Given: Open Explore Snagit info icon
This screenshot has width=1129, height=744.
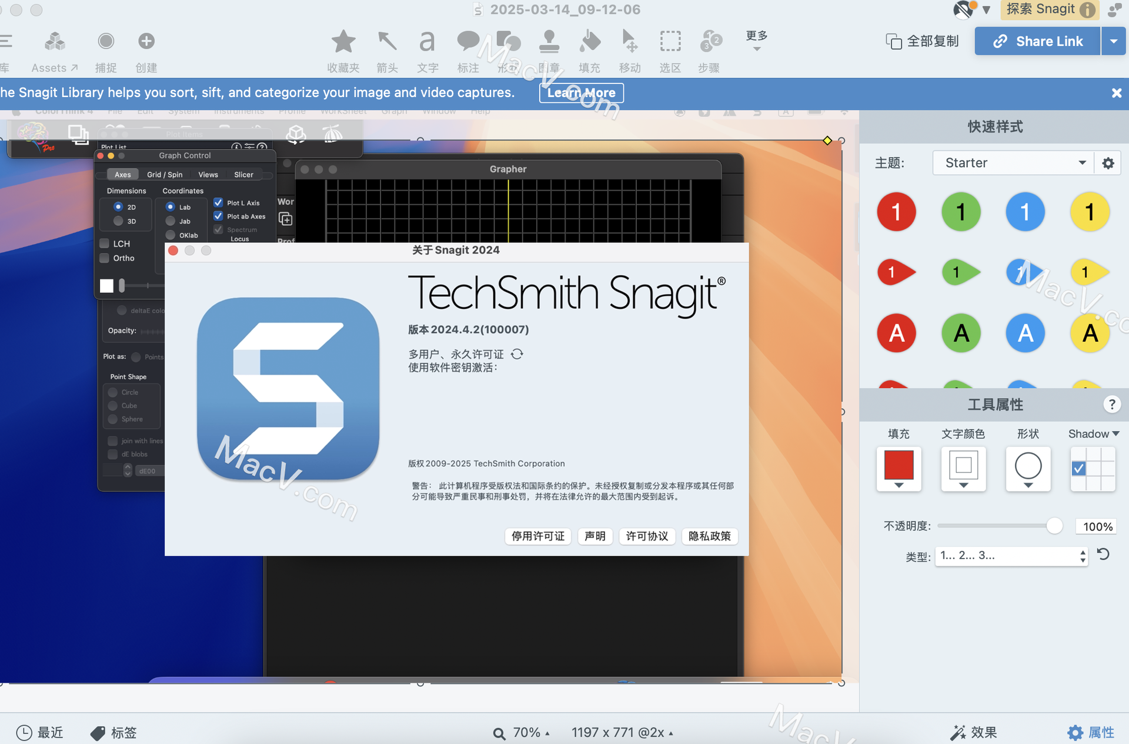Looking at the screenshot, I should [x=1088, y=10].
